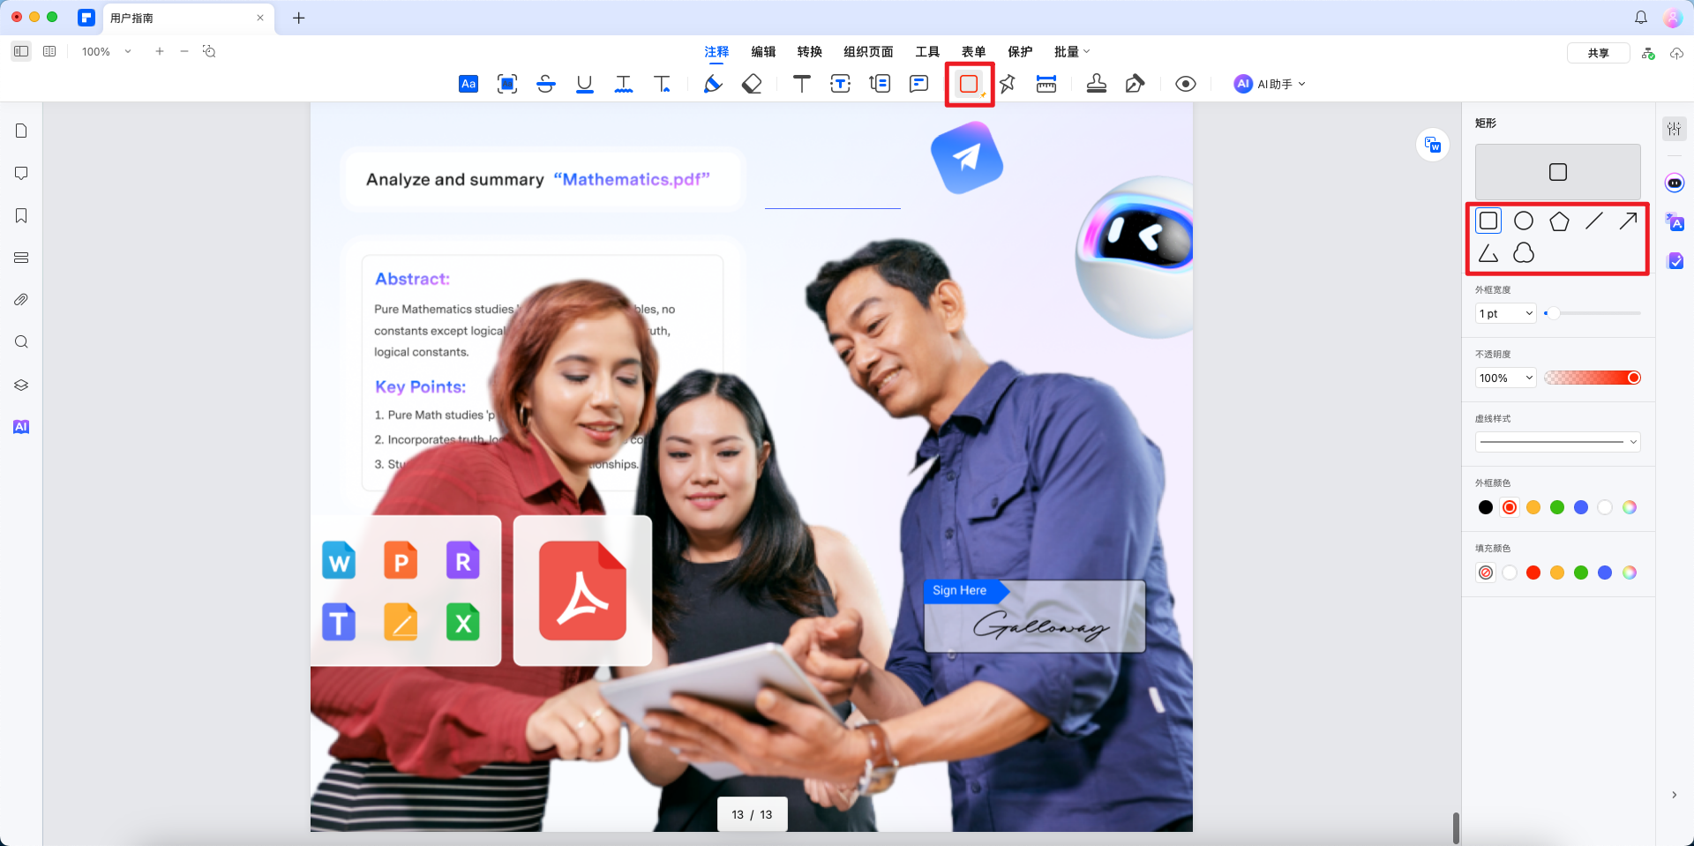Open the AI助手 dropdown
This screenshot has width=1694, height=846.
1270,84
